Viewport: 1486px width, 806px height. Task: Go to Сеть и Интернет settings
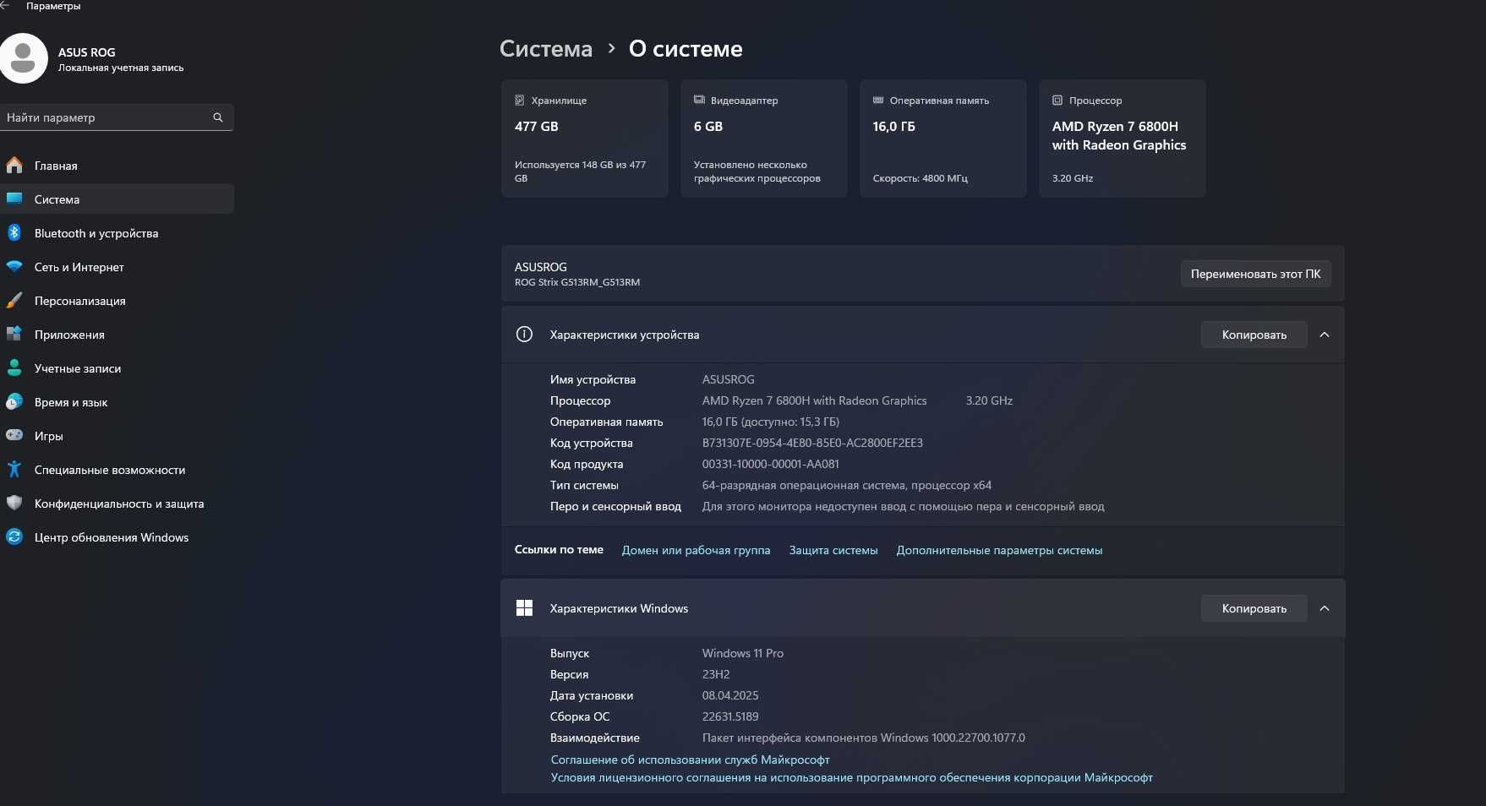117,267
